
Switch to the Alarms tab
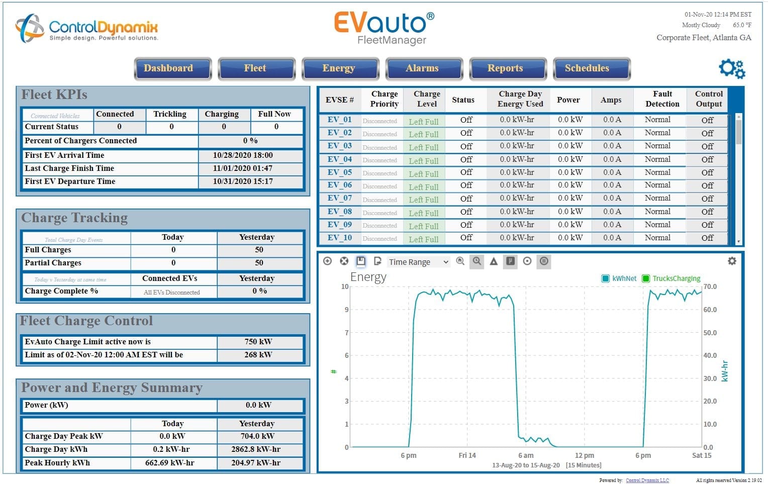click(x=423, y=68)
